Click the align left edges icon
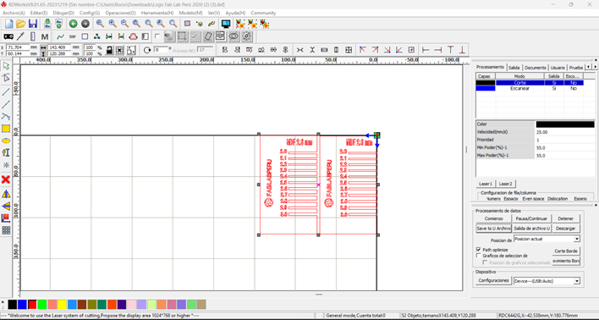 pos(225,50)
